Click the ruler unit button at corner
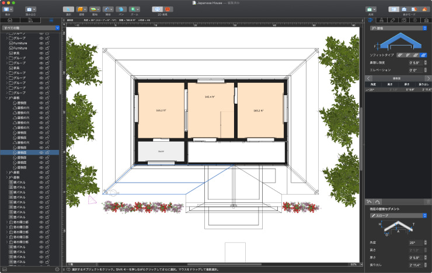This screenshot has height=273, width=432. (x=64, y=24)
